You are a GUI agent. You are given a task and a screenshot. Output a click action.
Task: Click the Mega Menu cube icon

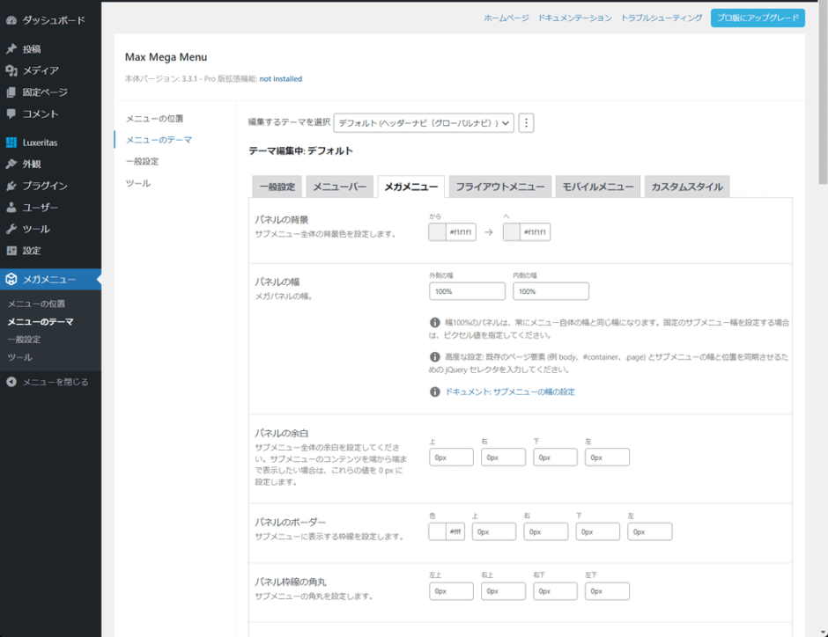pyautogui.click(x=11, y=280)
